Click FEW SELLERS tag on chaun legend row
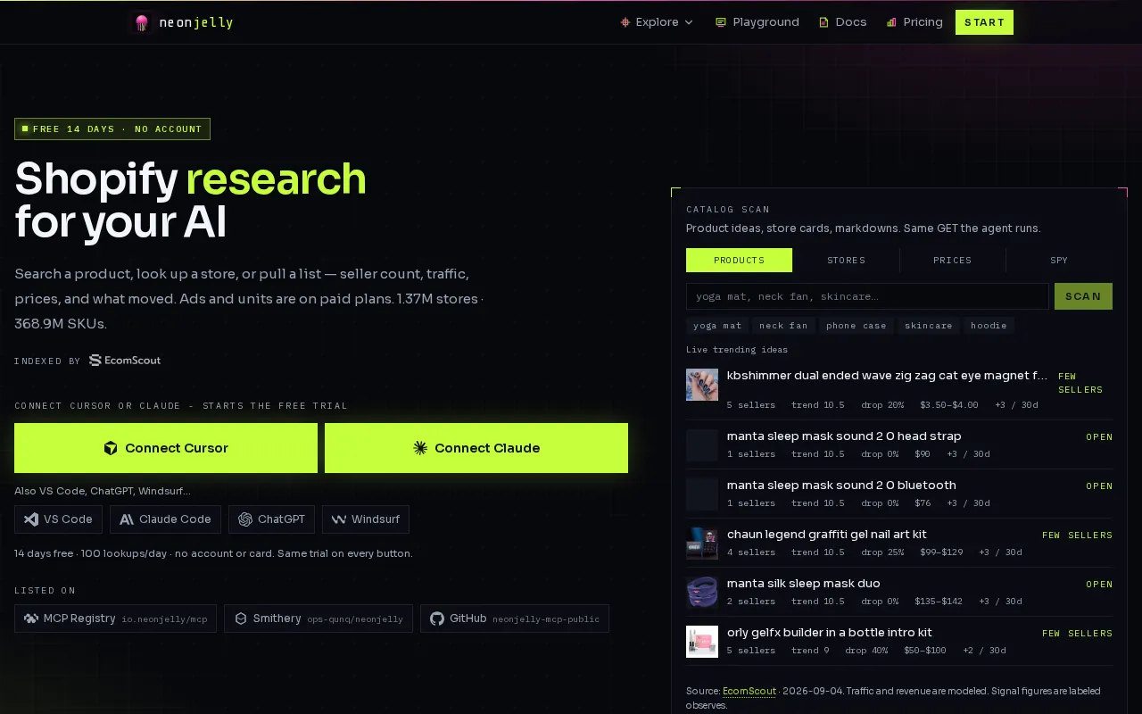 (1077, 535)
